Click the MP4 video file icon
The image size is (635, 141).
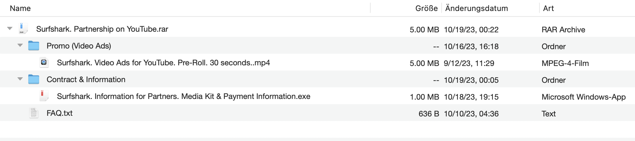(44, 62)
